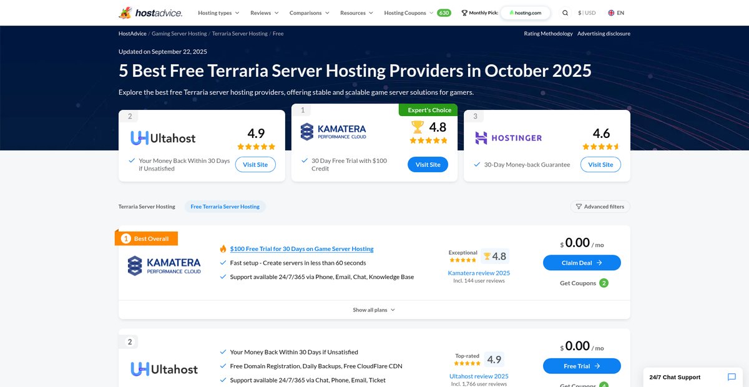Open the Advanced filters button

coord(600,207)
